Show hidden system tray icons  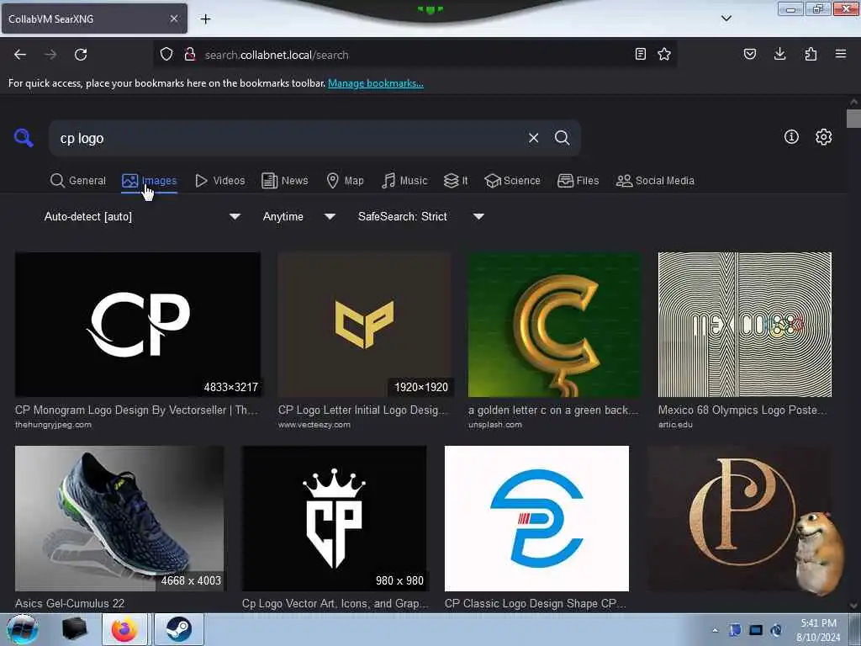click(715, 630)
